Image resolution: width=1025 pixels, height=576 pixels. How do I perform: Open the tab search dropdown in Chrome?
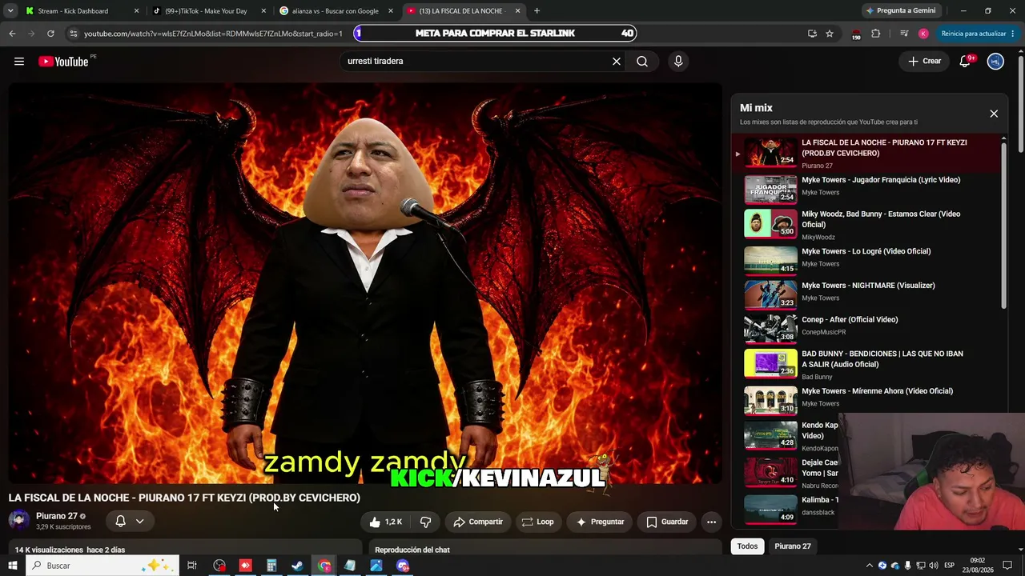click(10, 11)
